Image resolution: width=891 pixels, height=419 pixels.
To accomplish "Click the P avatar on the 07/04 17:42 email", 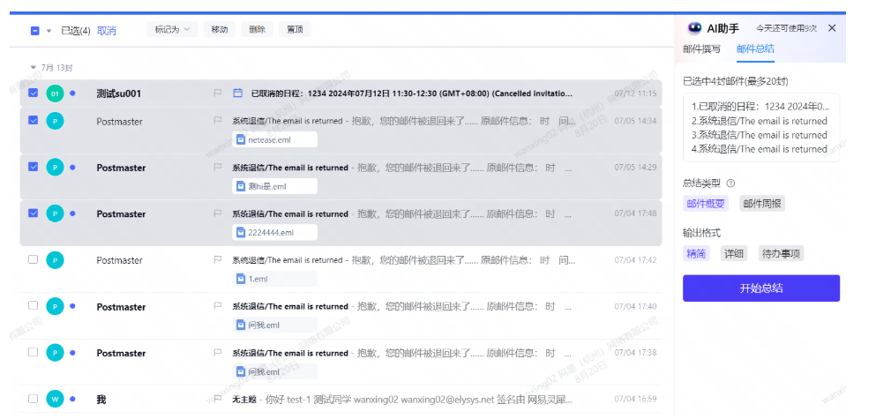I will (x=55, y=260).
